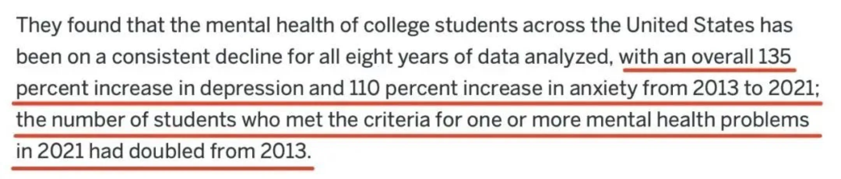Click the underlined word "anxiety"
This screenshot has width=841, height=179.
[x=603, y=89]
